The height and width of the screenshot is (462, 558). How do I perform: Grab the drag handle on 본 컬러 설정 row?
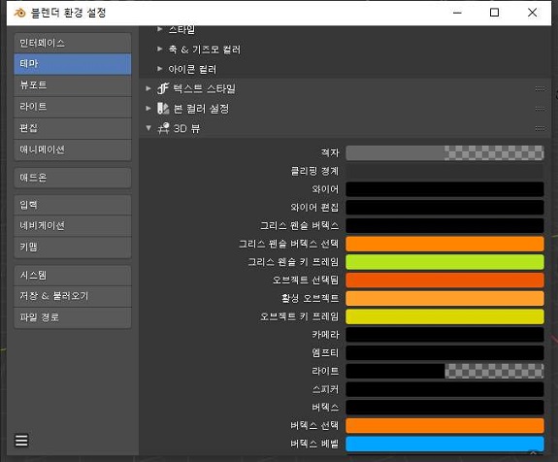coord(540,109)
